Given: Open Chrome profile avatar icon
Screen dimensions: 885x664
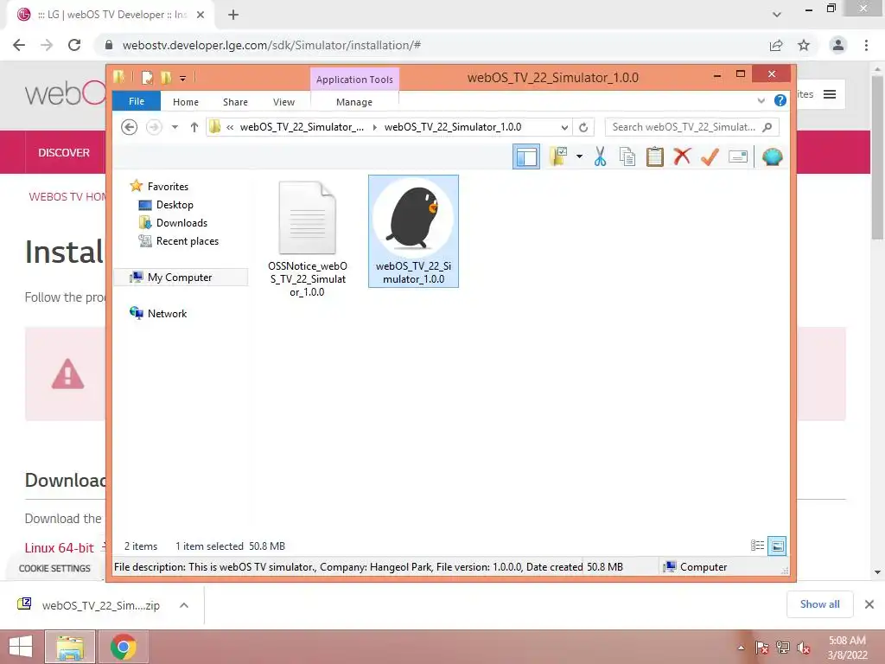Looking at the screenshot, I should [838, 45].
